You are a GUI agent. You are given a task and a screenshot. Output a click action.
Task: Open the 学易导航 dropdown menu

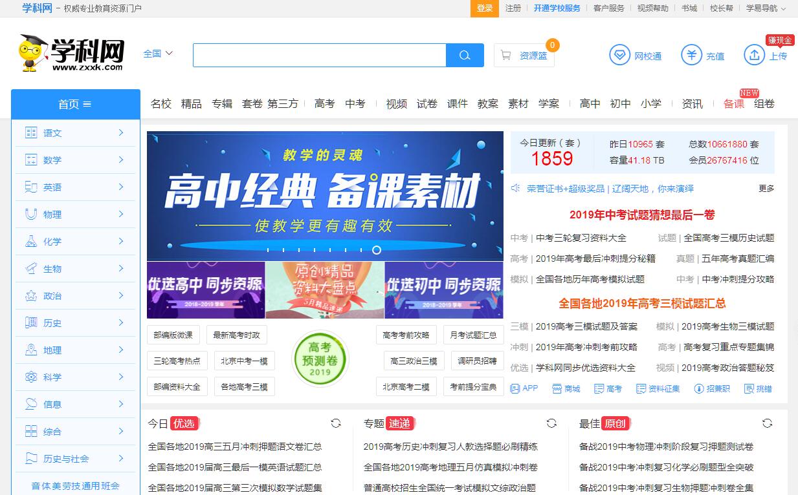tap(766, 8)
